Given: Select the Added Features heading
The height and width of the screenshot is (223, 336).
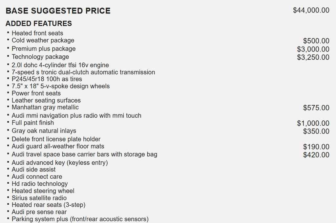Looking at the screenshot, I should 39,24.
